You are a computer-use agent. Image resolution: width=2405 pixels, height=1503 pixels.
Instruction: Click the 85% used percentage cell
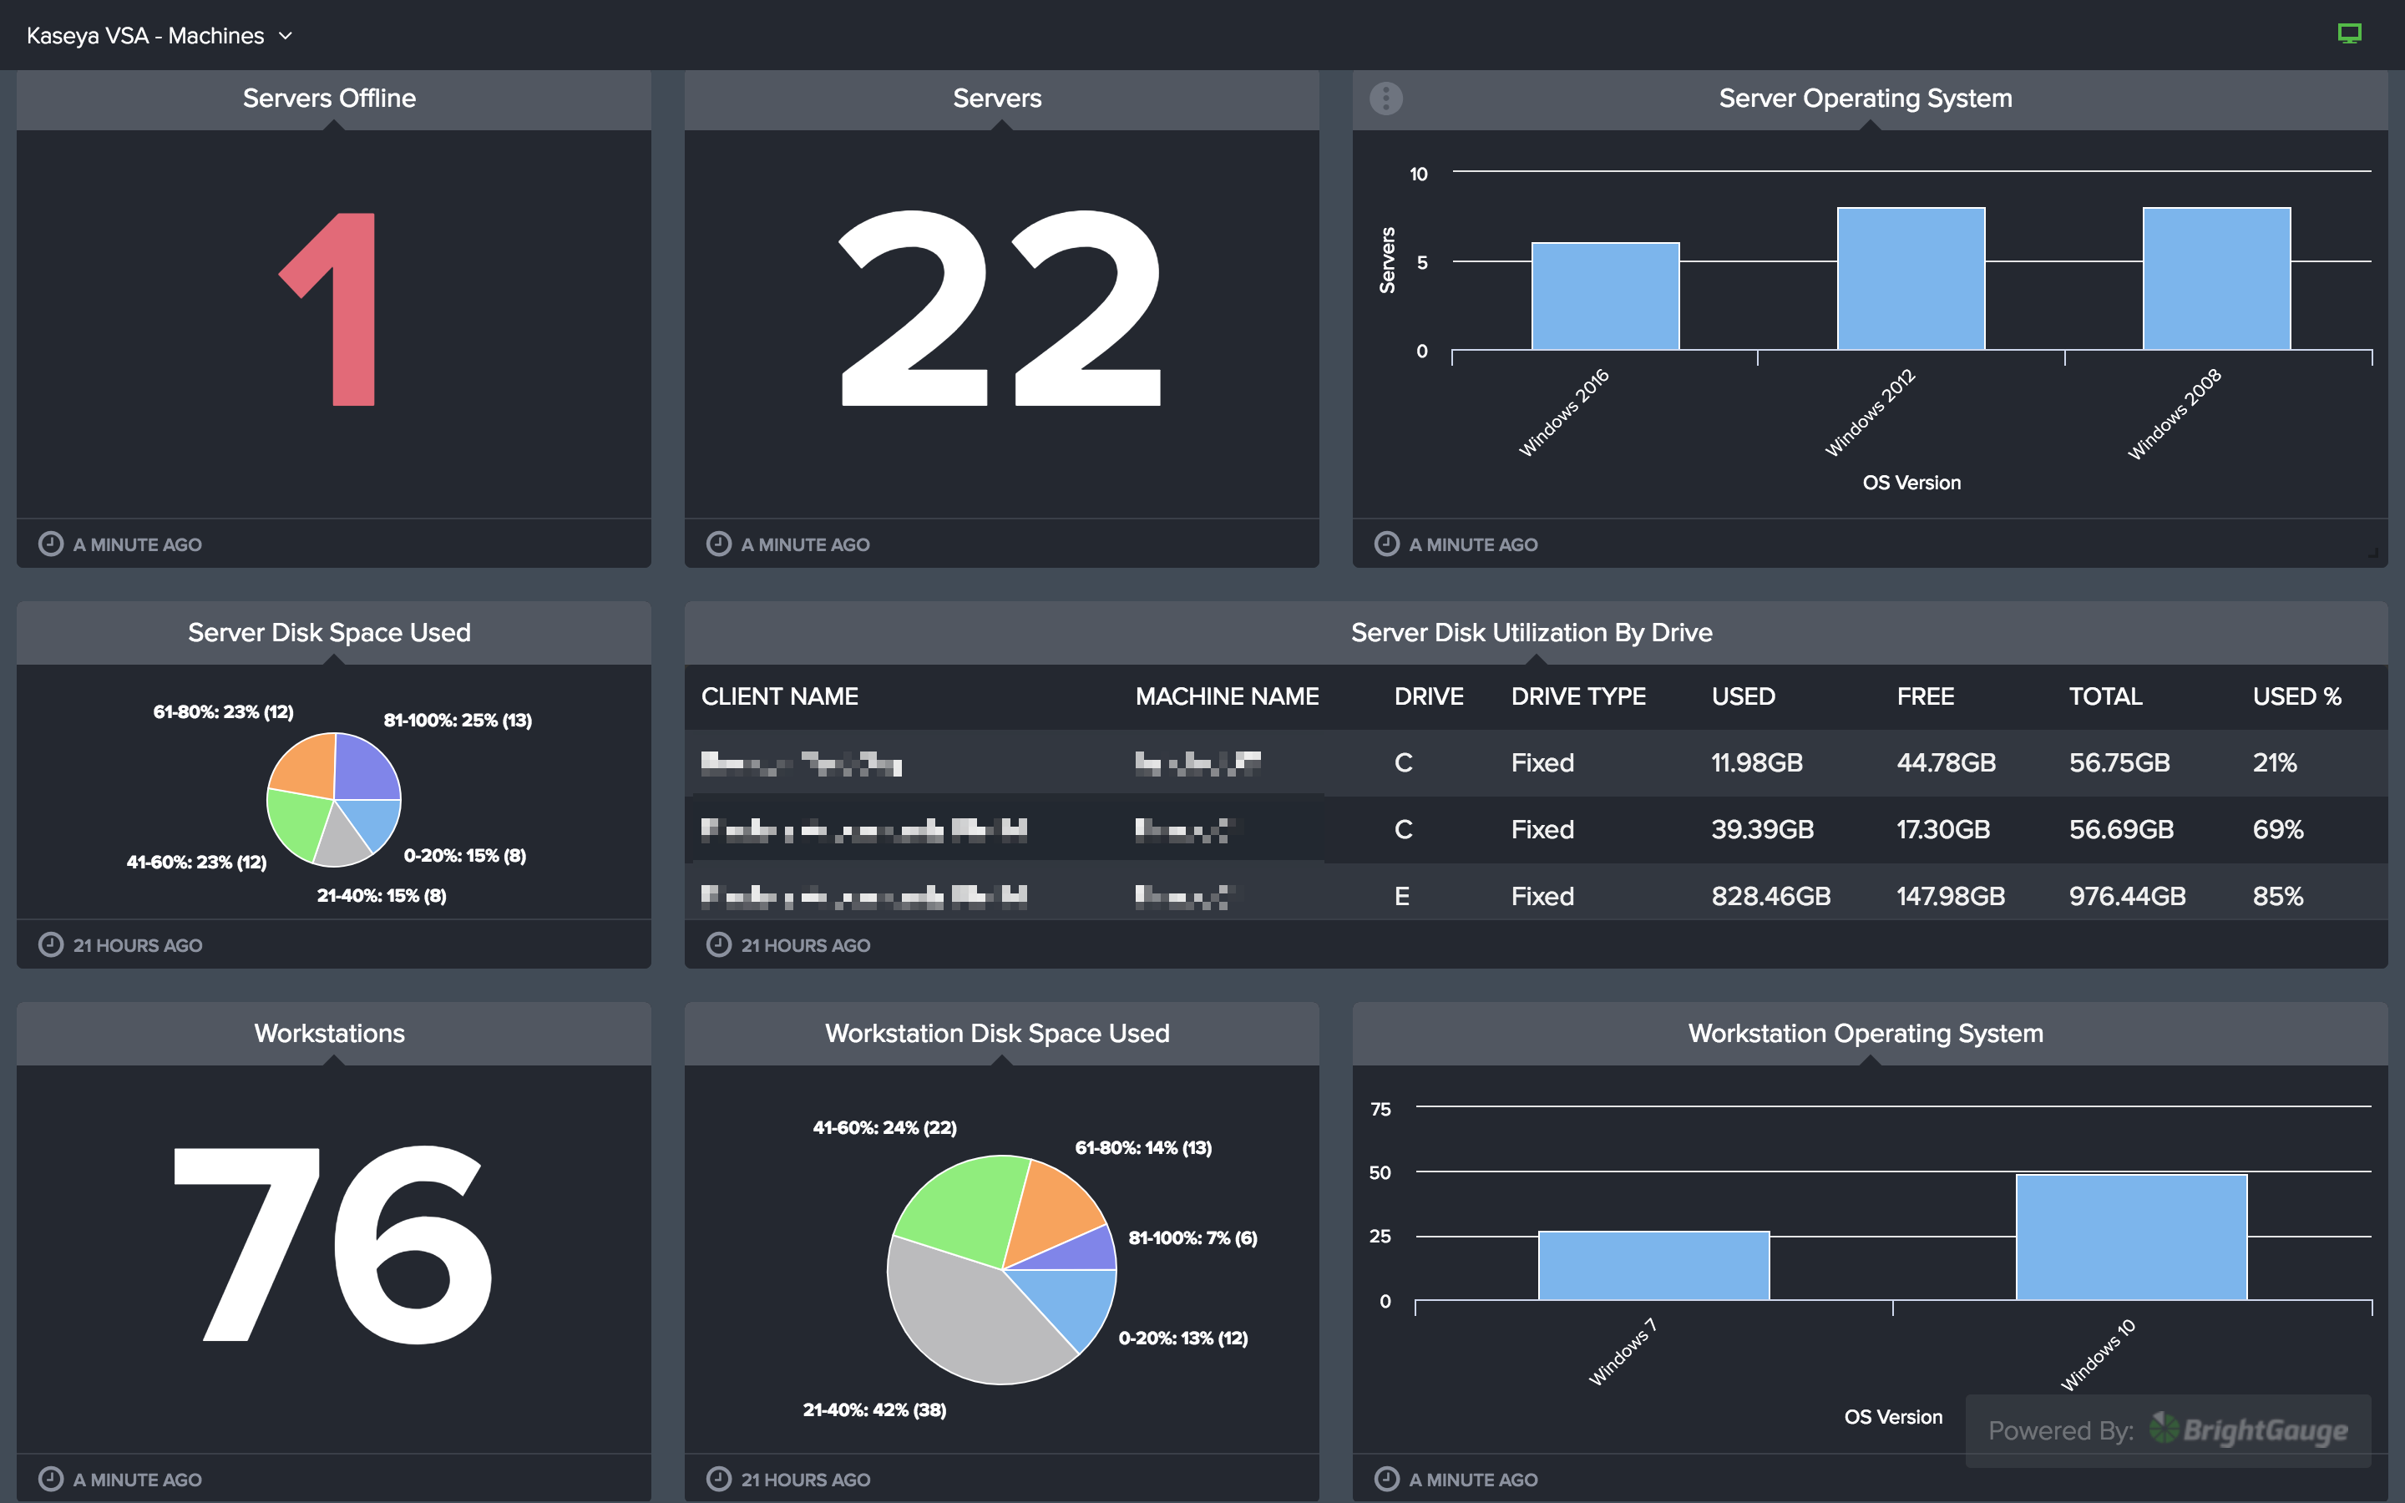[2278, 896]
